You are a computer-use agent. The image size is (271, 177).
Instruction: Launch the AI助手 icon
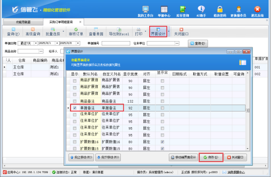tap(201, 11)
